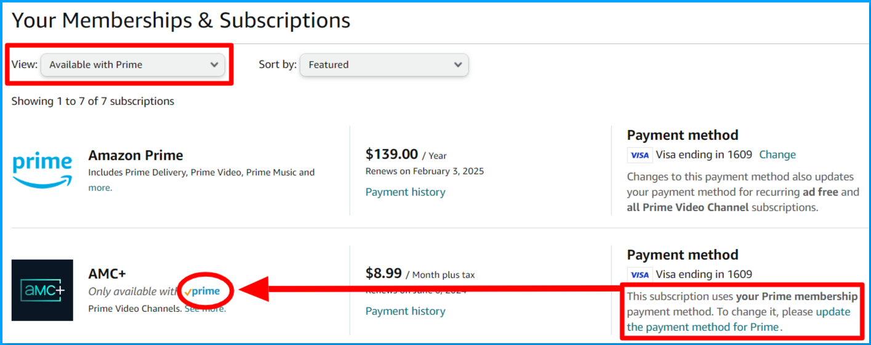Click the AMC+ channel logo thumbnail
This screenshot has height=345, width=871.
point(42,290)
